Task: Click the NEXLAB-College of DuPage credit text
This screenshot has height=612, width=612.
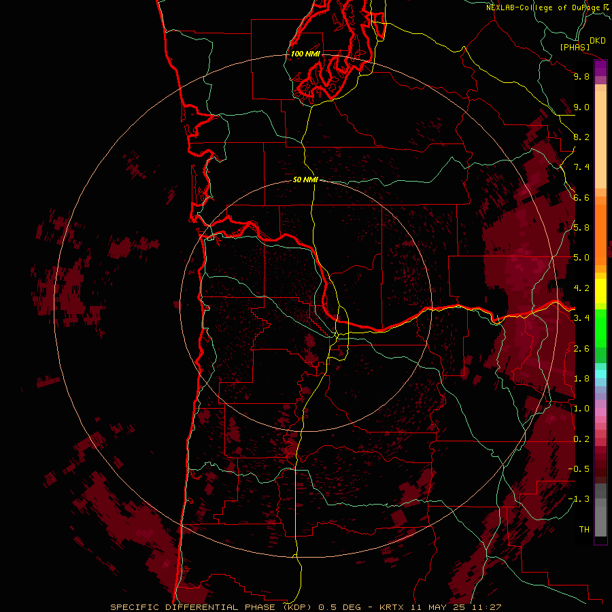Action: click(546, 7)
